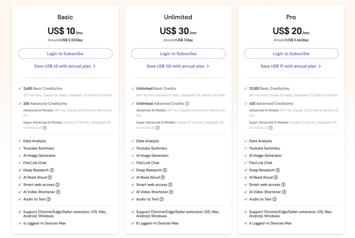Image resolution: width=355 pixels, height=238 pixels.
Task: Click Basic plan Login to Subscribe button
Action: [65, 53]
